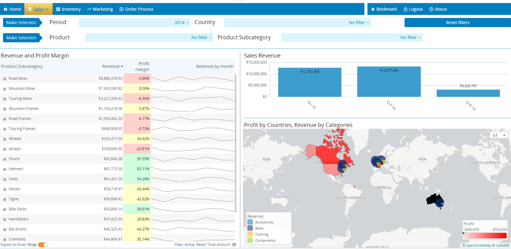The height and width of the screenshot is (249, 511).
Task: Expand the Bike Racks row
Action: (x=5, y=209)
